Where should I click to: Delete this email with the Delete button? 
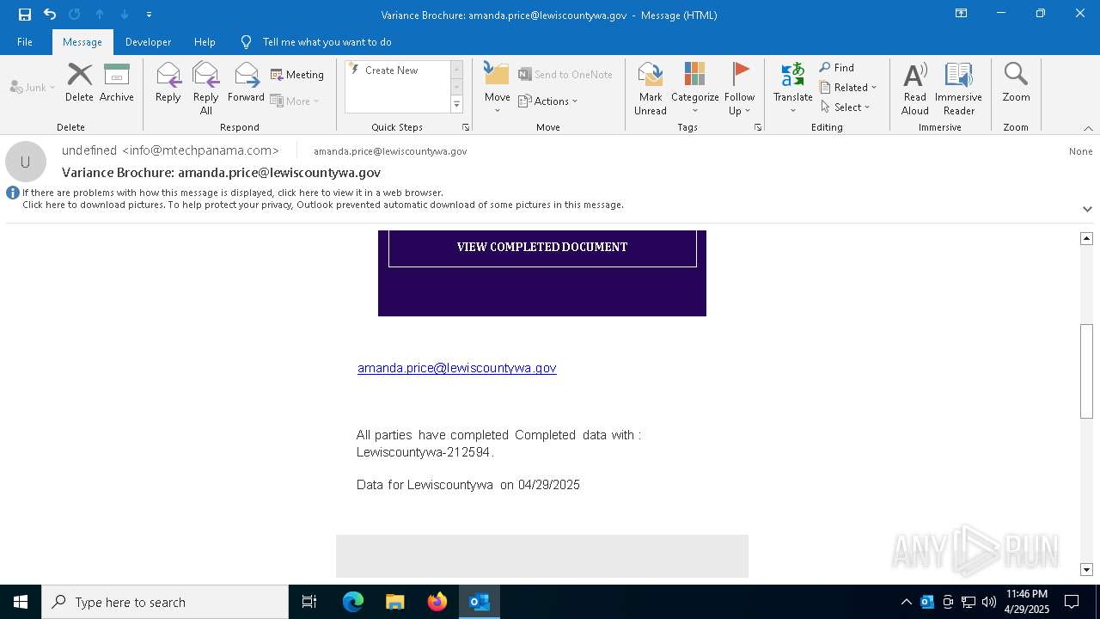79,83
